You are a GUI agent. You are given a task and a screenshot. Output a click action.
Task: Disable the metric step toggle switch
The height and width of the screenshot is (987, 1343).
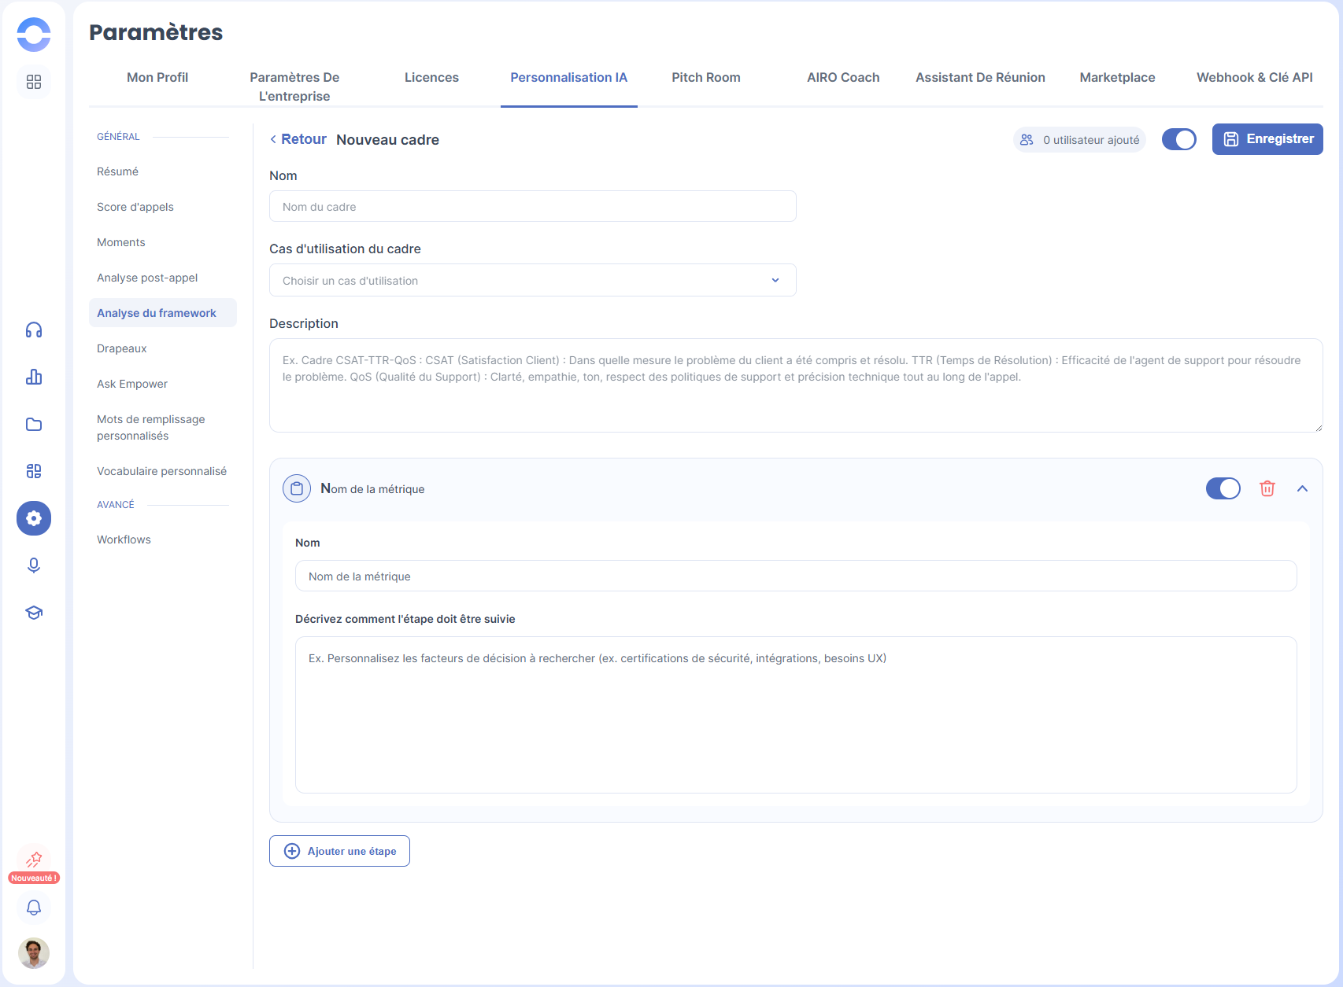click(x=1223, y=488)
